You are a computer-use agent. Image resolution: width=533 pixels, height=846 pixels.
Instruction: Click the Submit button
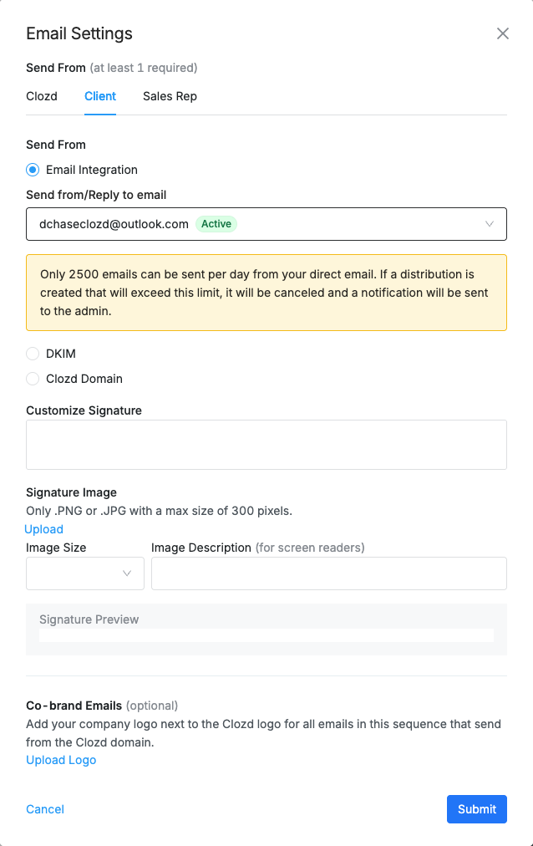click(x=477, y=809)
